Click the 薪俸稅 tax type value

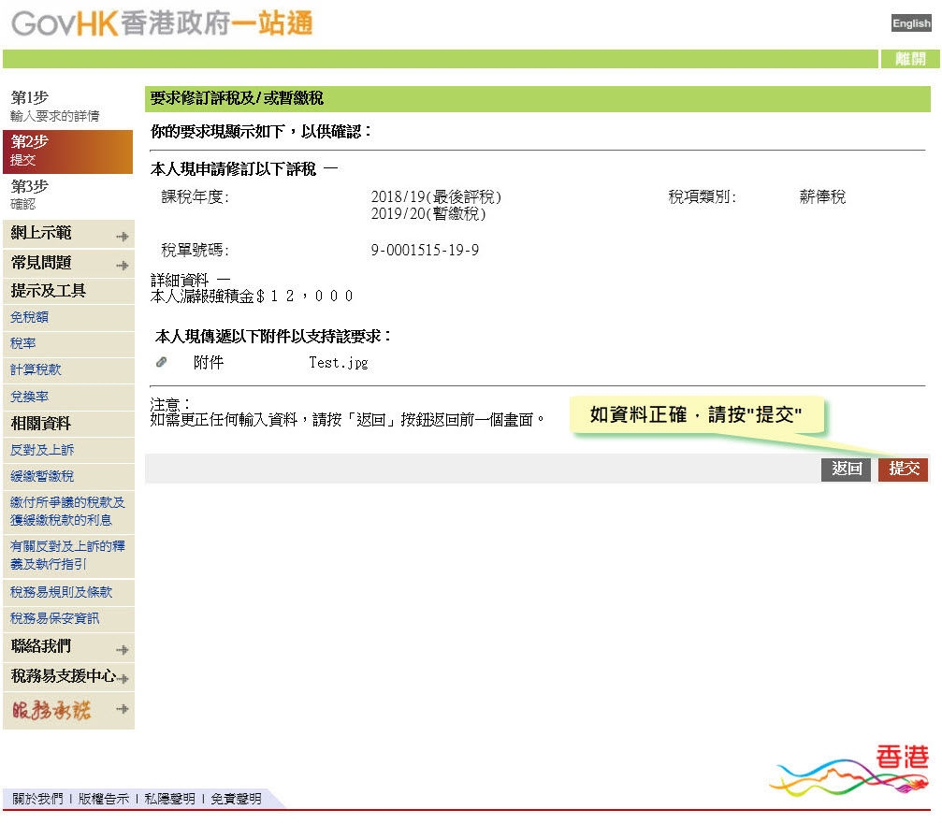click(822, 197)
